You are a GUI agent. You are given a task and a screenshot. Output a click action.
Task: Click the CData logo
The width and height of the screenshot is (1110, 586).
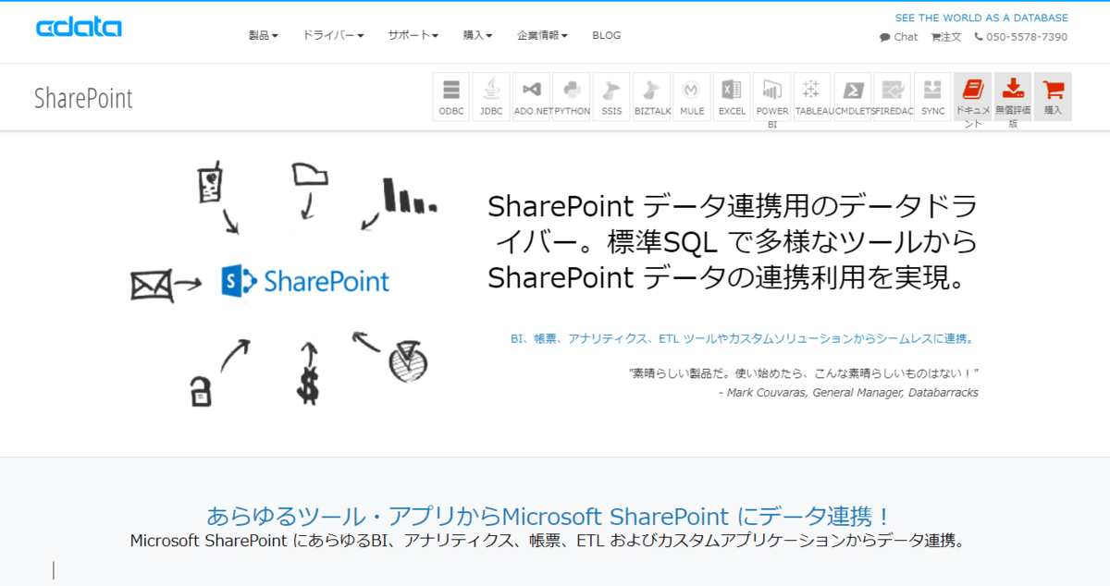[x=79, y=28]
